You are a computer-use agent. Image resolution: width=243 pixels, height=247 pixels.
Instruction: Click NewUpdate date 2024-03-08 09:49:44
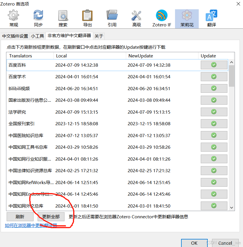tap(149, 100)
